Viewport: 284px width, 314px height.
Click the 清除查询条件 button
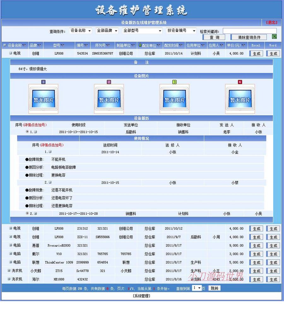[249, 37]
